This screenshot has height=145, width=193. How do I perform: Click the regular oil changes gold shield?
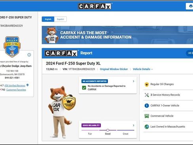click(69, 102)
